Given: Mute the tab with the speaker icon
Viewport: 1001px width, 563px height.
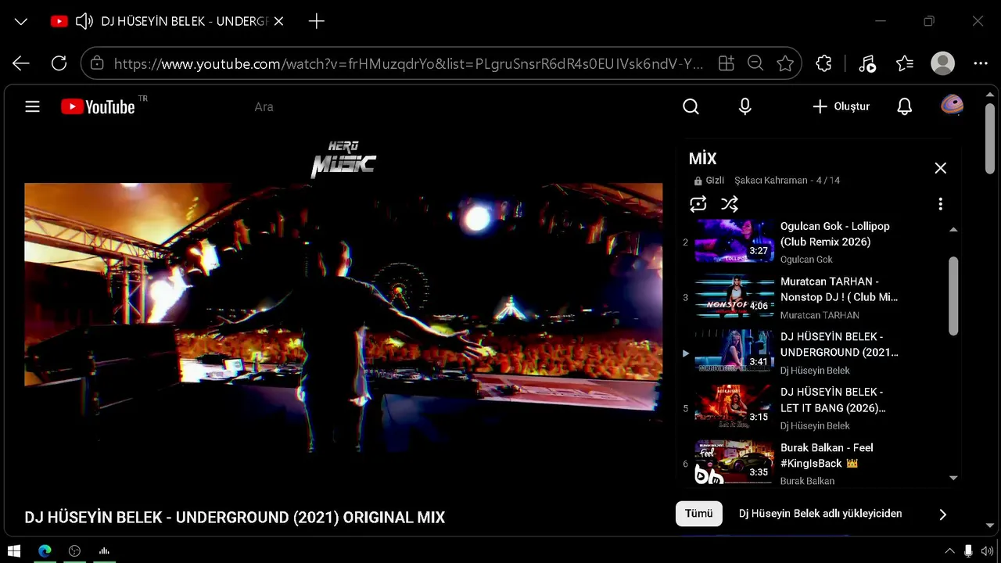Looking at the screenshot, I should tap(84, 21).
